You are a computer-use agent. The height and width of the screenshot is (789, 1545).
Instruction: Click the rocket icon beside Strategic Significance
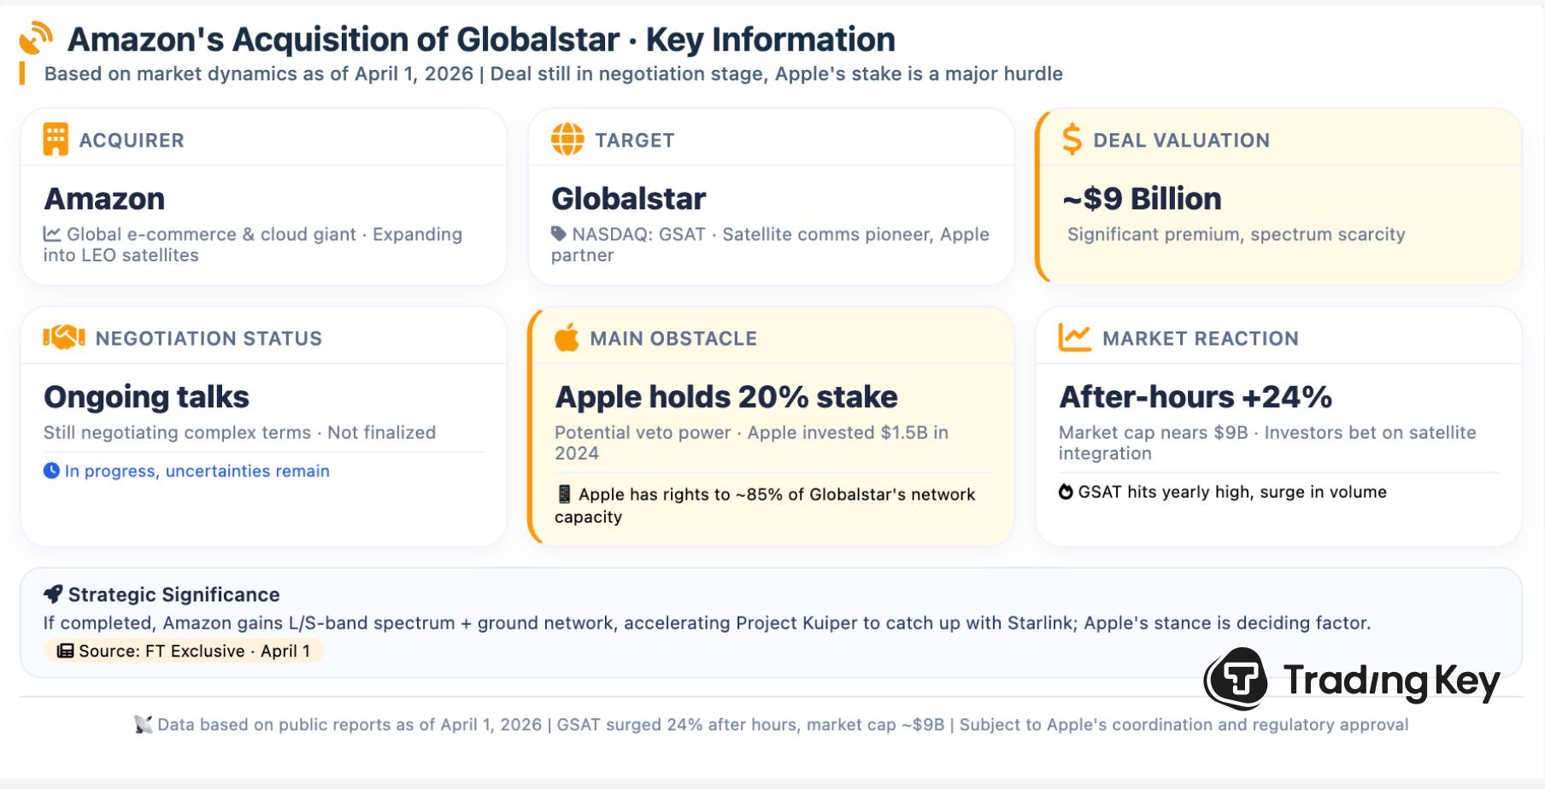point(53,594)
